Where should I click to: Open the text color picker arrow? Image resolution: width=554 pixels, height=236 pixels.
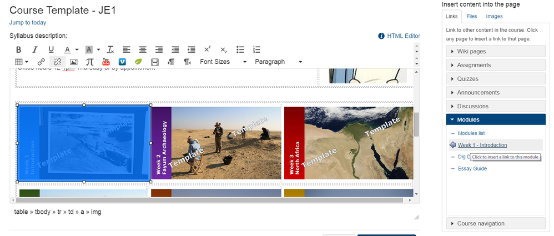click(77, 49)
